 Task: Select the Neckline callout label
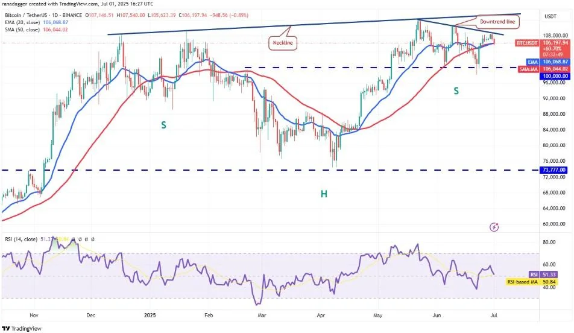point(283,43)
